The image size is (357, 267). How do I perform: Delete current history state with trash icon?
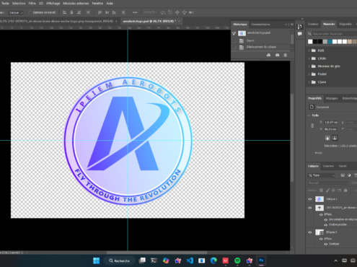pos(285,55)
